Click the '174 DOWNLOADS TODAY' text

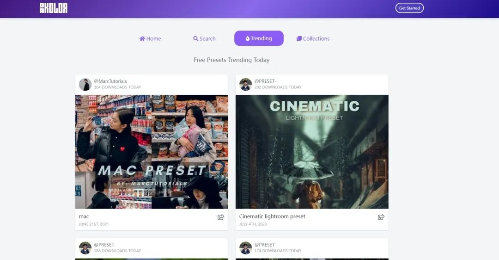pos(278,251)
